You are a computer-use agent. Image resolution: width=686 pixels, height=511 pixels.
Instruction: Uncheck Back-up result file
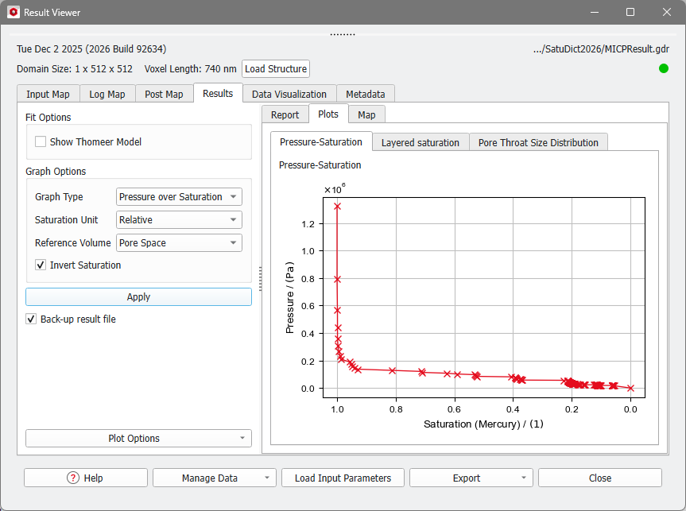(x=30, y=319)
